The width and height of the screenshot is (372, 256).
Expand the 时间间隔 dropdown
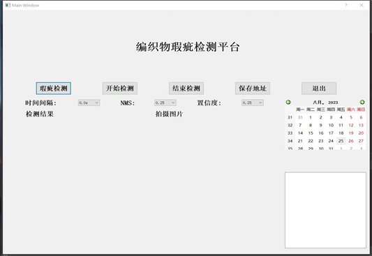(x=89, y=103)
